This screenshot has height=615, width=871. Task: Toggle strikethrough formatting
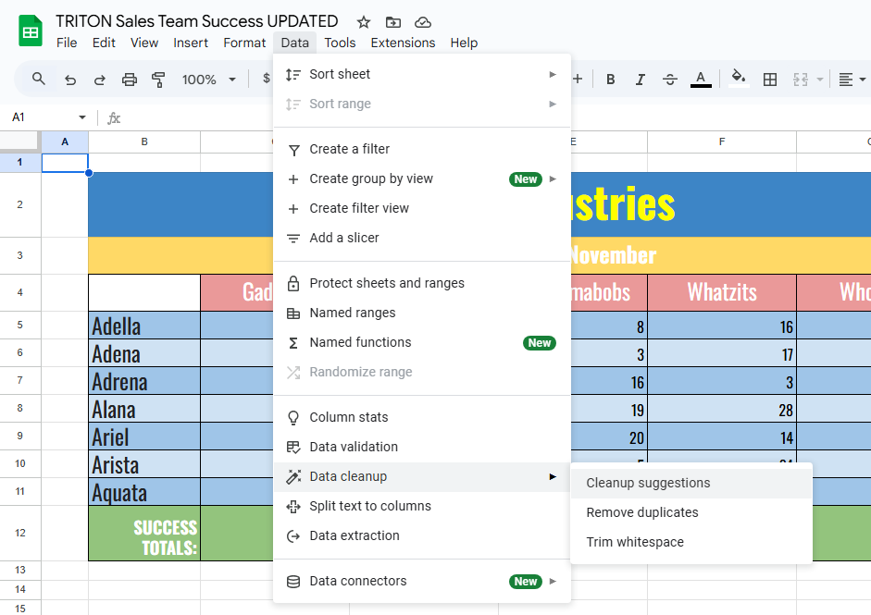tap(671, 80)
